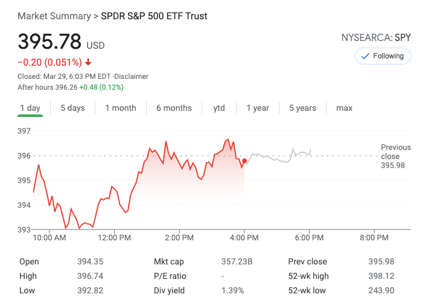Select the ytd range tab
The image size is (422, 303).
(219, 108)
